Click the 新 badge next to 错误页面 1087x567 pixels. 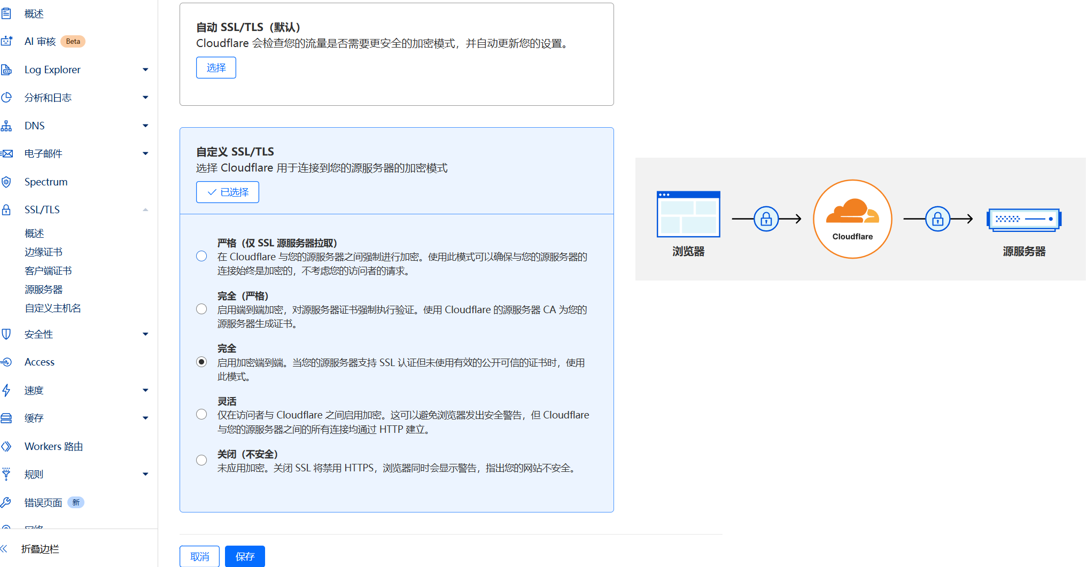click(76, 502)
